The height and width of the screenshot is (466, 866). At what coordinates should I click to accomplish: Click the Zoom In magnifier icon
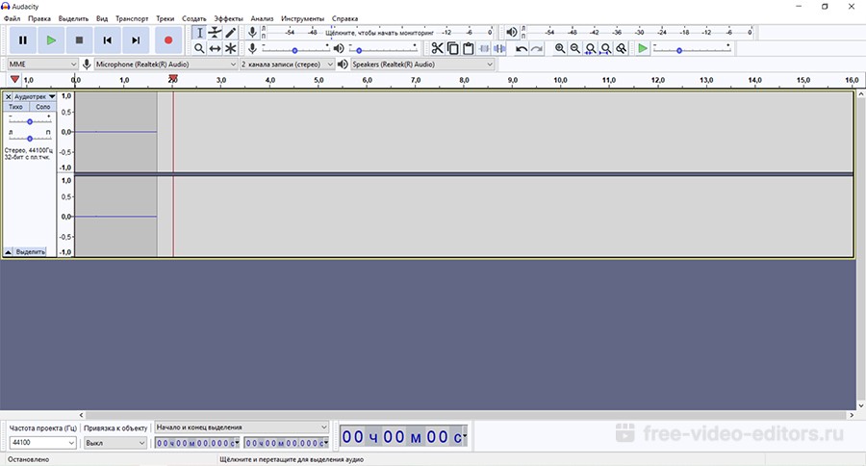(x=560, y=49)
